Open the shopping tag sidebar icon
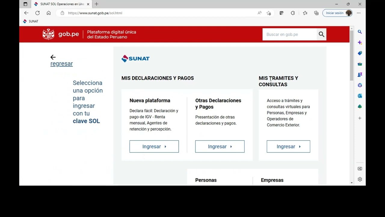 [360, 53]
